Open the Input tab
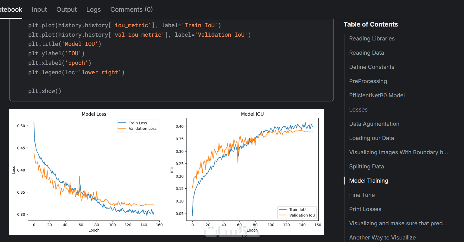The image size is (464, 242). pyautogui.click(x=39, y=9)
